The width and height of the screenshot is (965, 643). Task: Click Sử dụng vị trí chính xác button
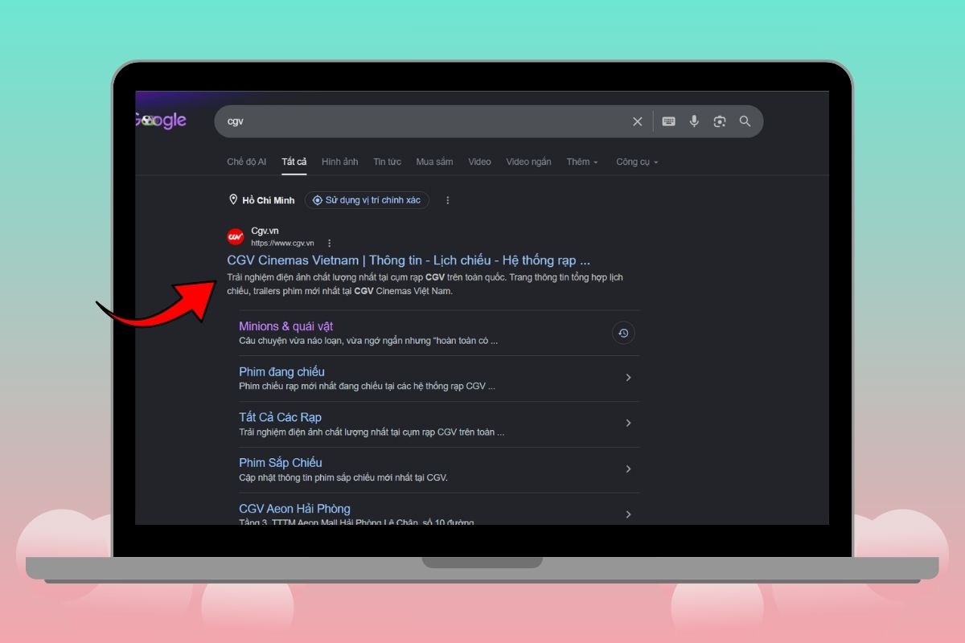coord(367,200)
